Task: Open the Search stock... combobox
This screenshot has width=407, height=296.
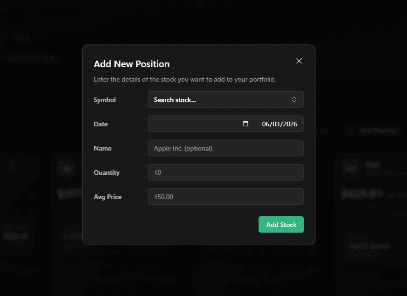Action: click(x=226, y=100)
